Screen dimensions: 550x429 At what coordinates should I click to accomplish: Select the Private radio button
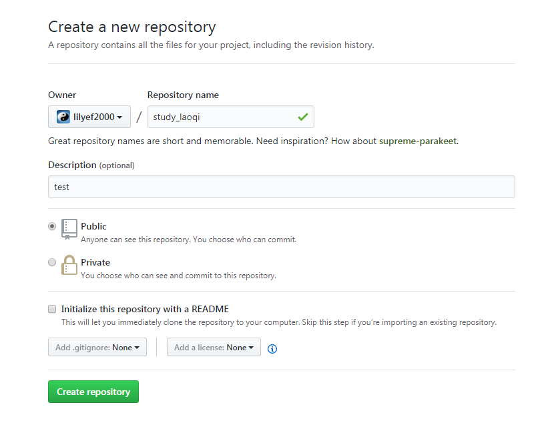point(52,262)
